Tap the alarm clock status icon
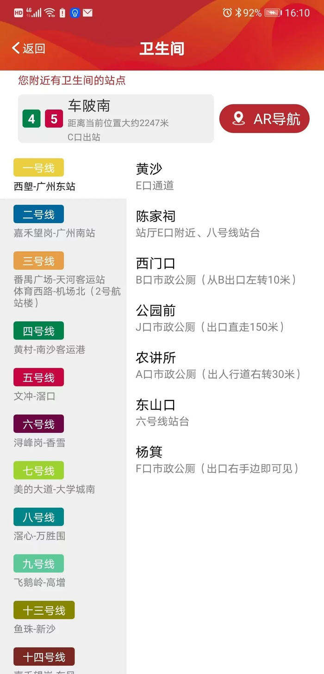This screenshot has height=674, width=324. (x=227, y=13)
